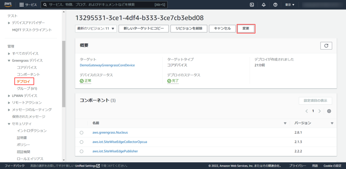Open DemoGatewayGreengrassCoreDevice target link

[107, 66]
